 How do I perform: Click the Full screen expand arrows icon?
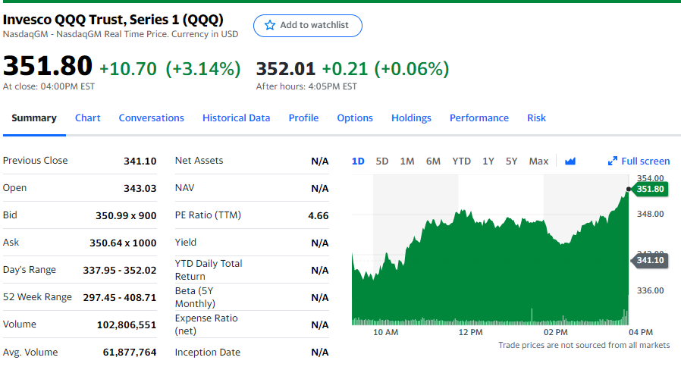click(x=613, y=161)
